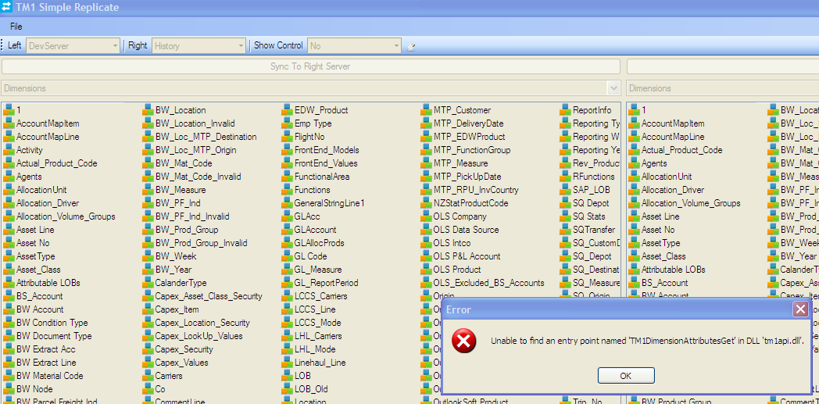Click the TM1 Simple Replicate title bar icon
The width and height of the screenshot is (819, 404).
(7, 7)
